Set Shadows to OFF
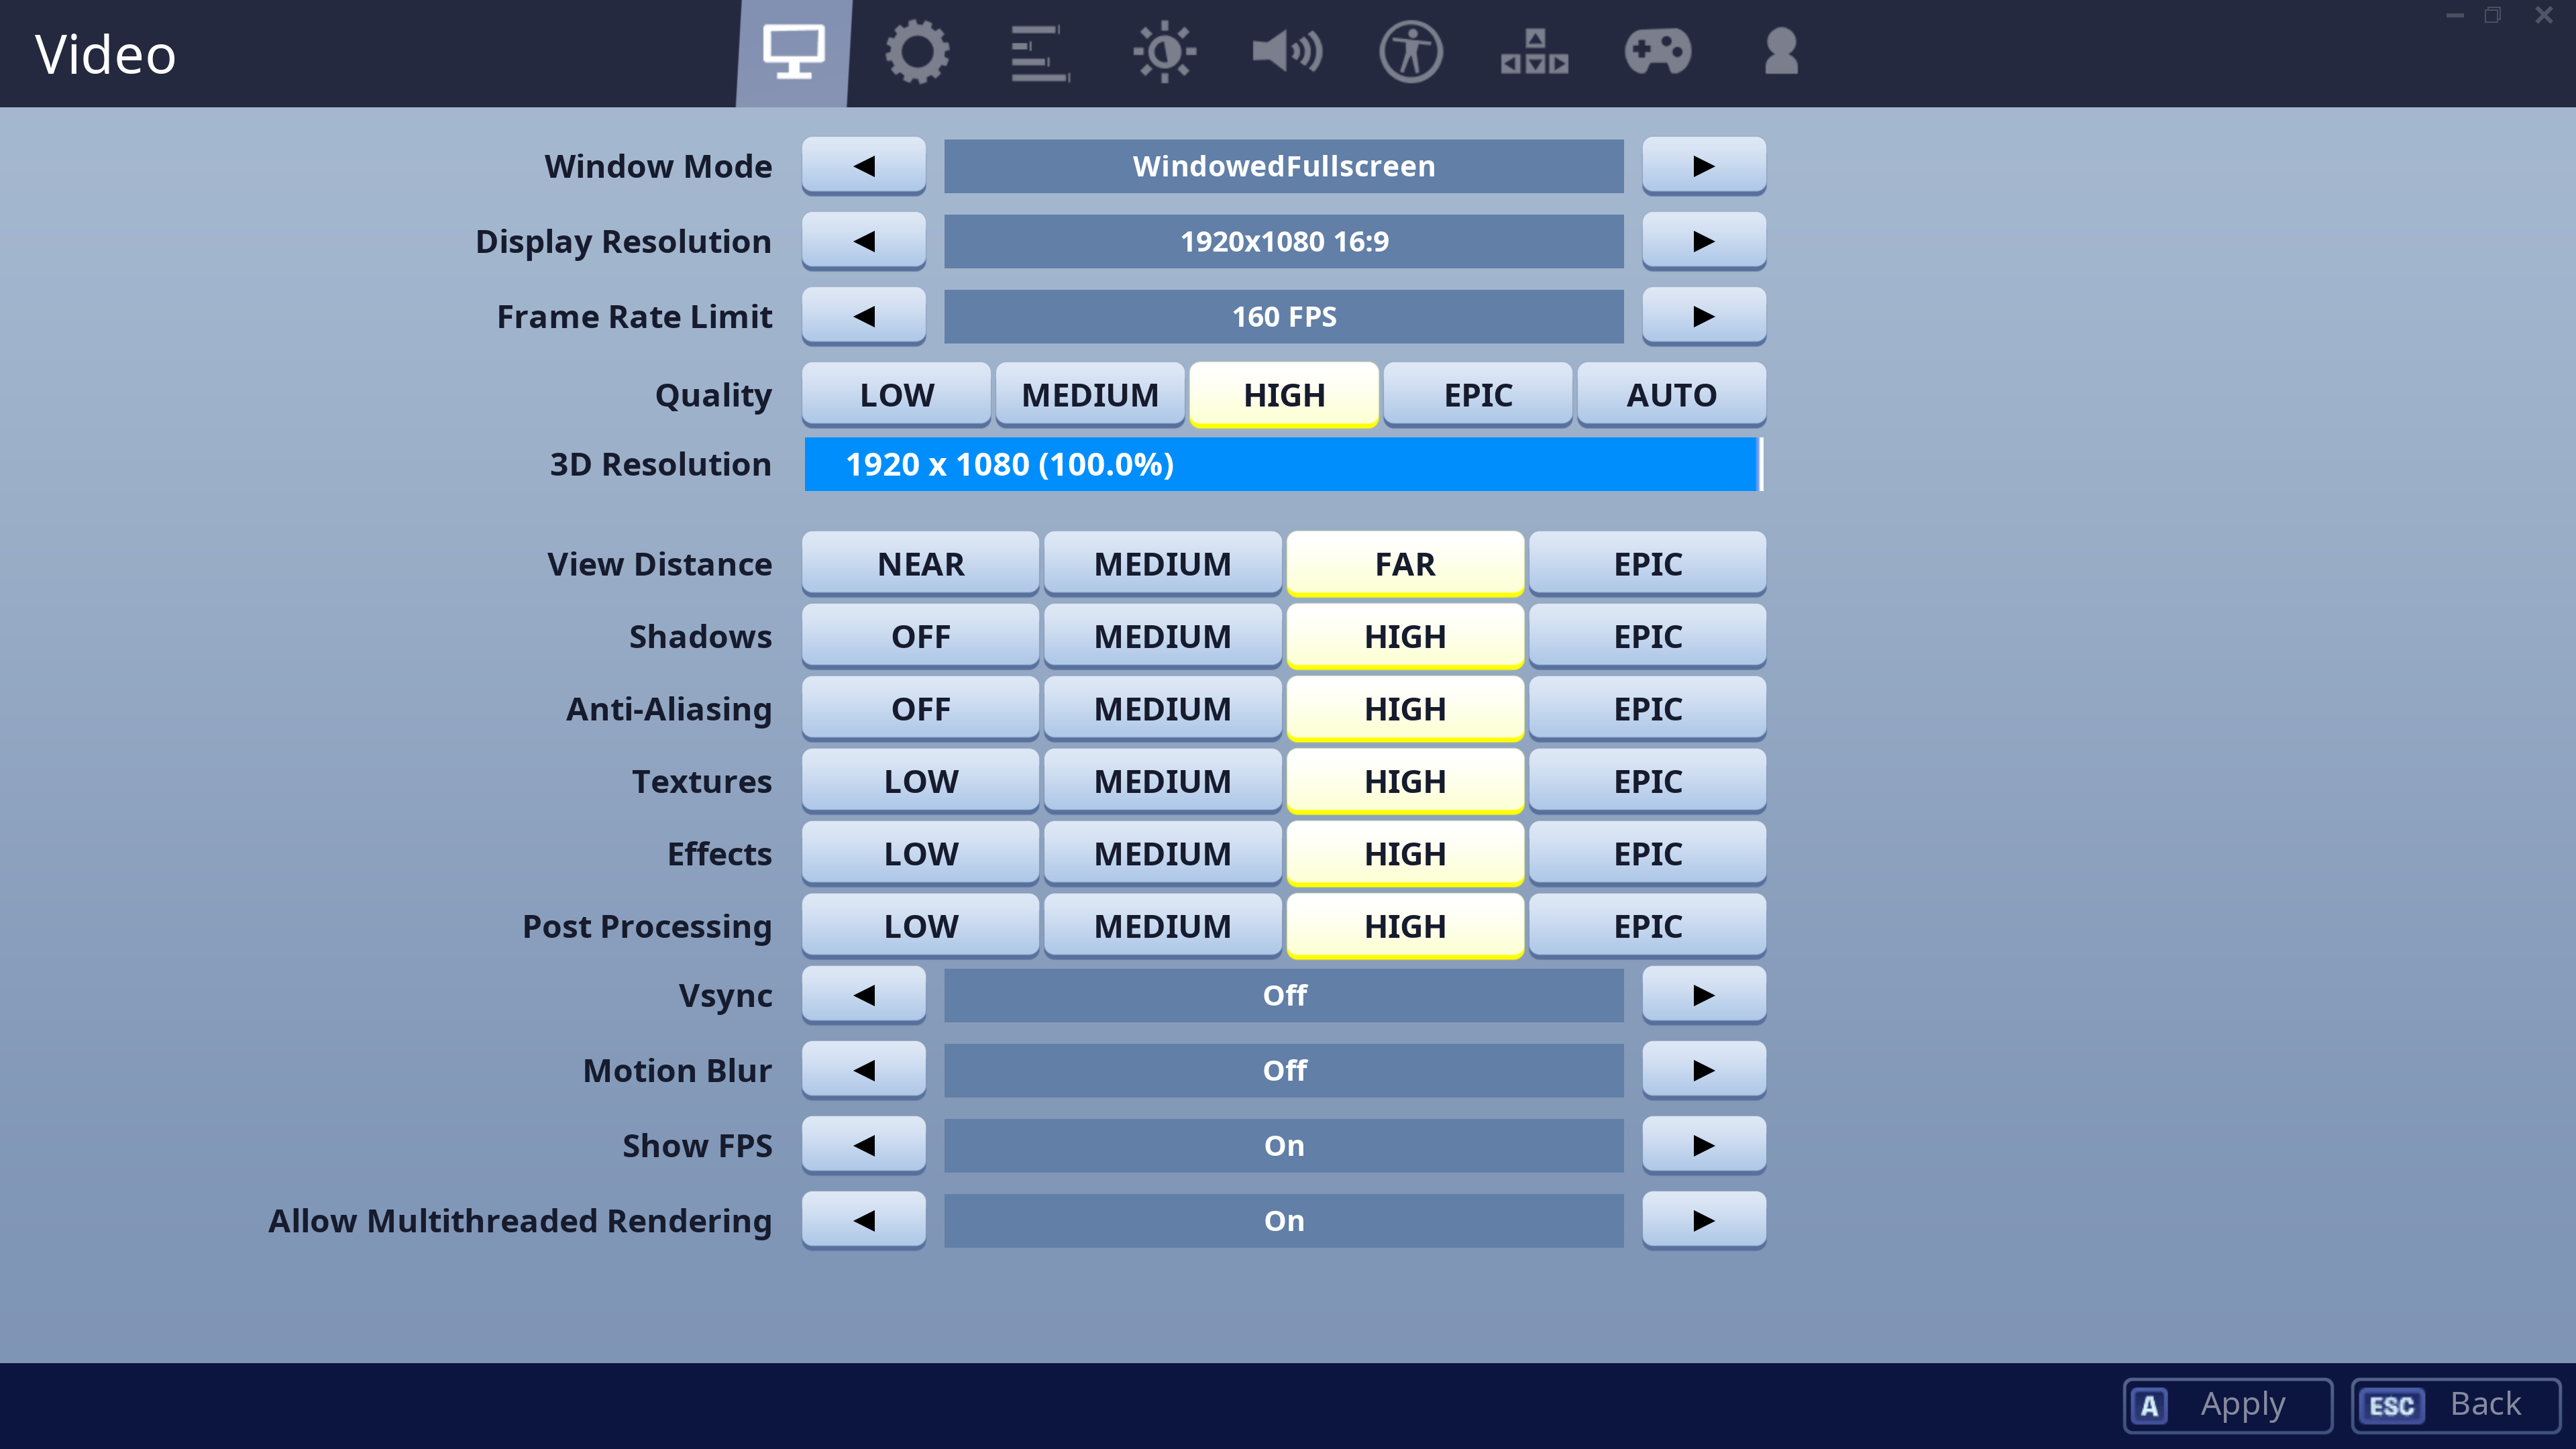This screenshot has width=2576, height=1449. tap(920, 636)
